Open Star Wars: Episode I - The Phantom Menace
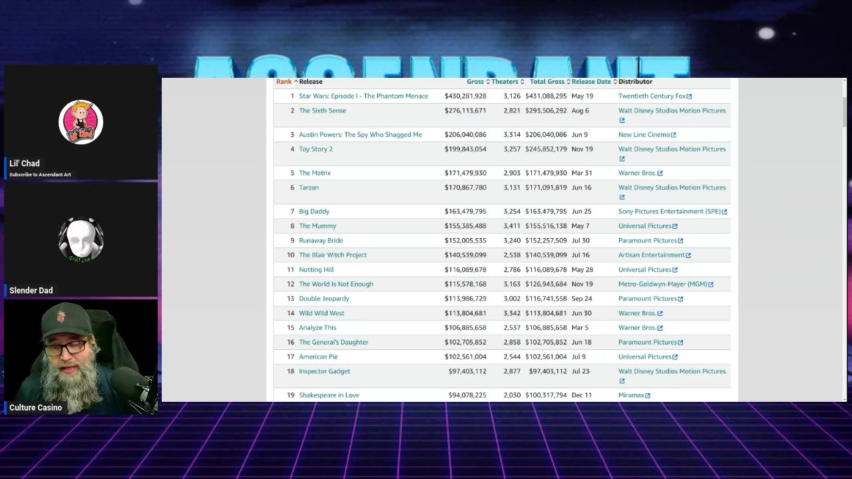Viewport: 852px width, 479px height. (x=363, y=96)
